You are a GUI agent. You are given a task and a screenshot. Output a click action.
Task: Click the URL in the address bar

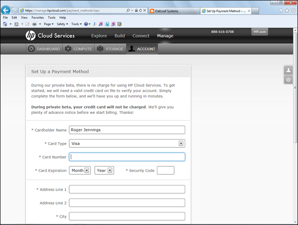62,11
